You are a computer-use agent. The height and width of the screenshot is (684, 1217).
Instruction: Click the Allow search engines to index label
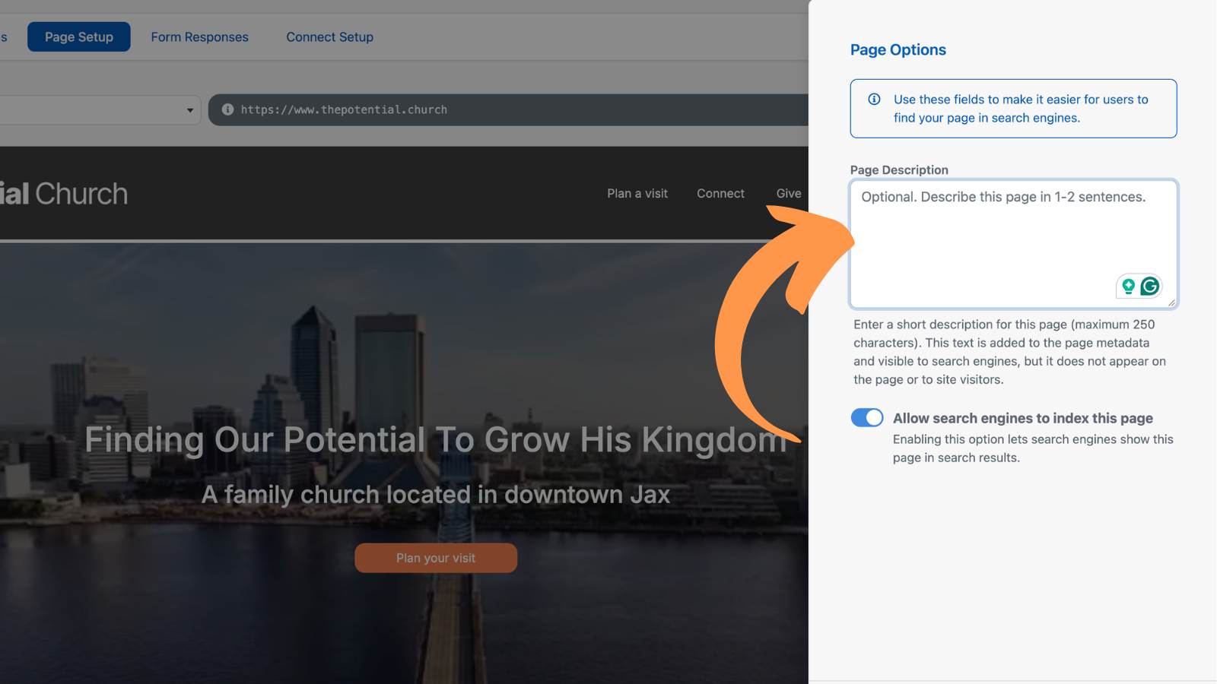coord(1023,418)
